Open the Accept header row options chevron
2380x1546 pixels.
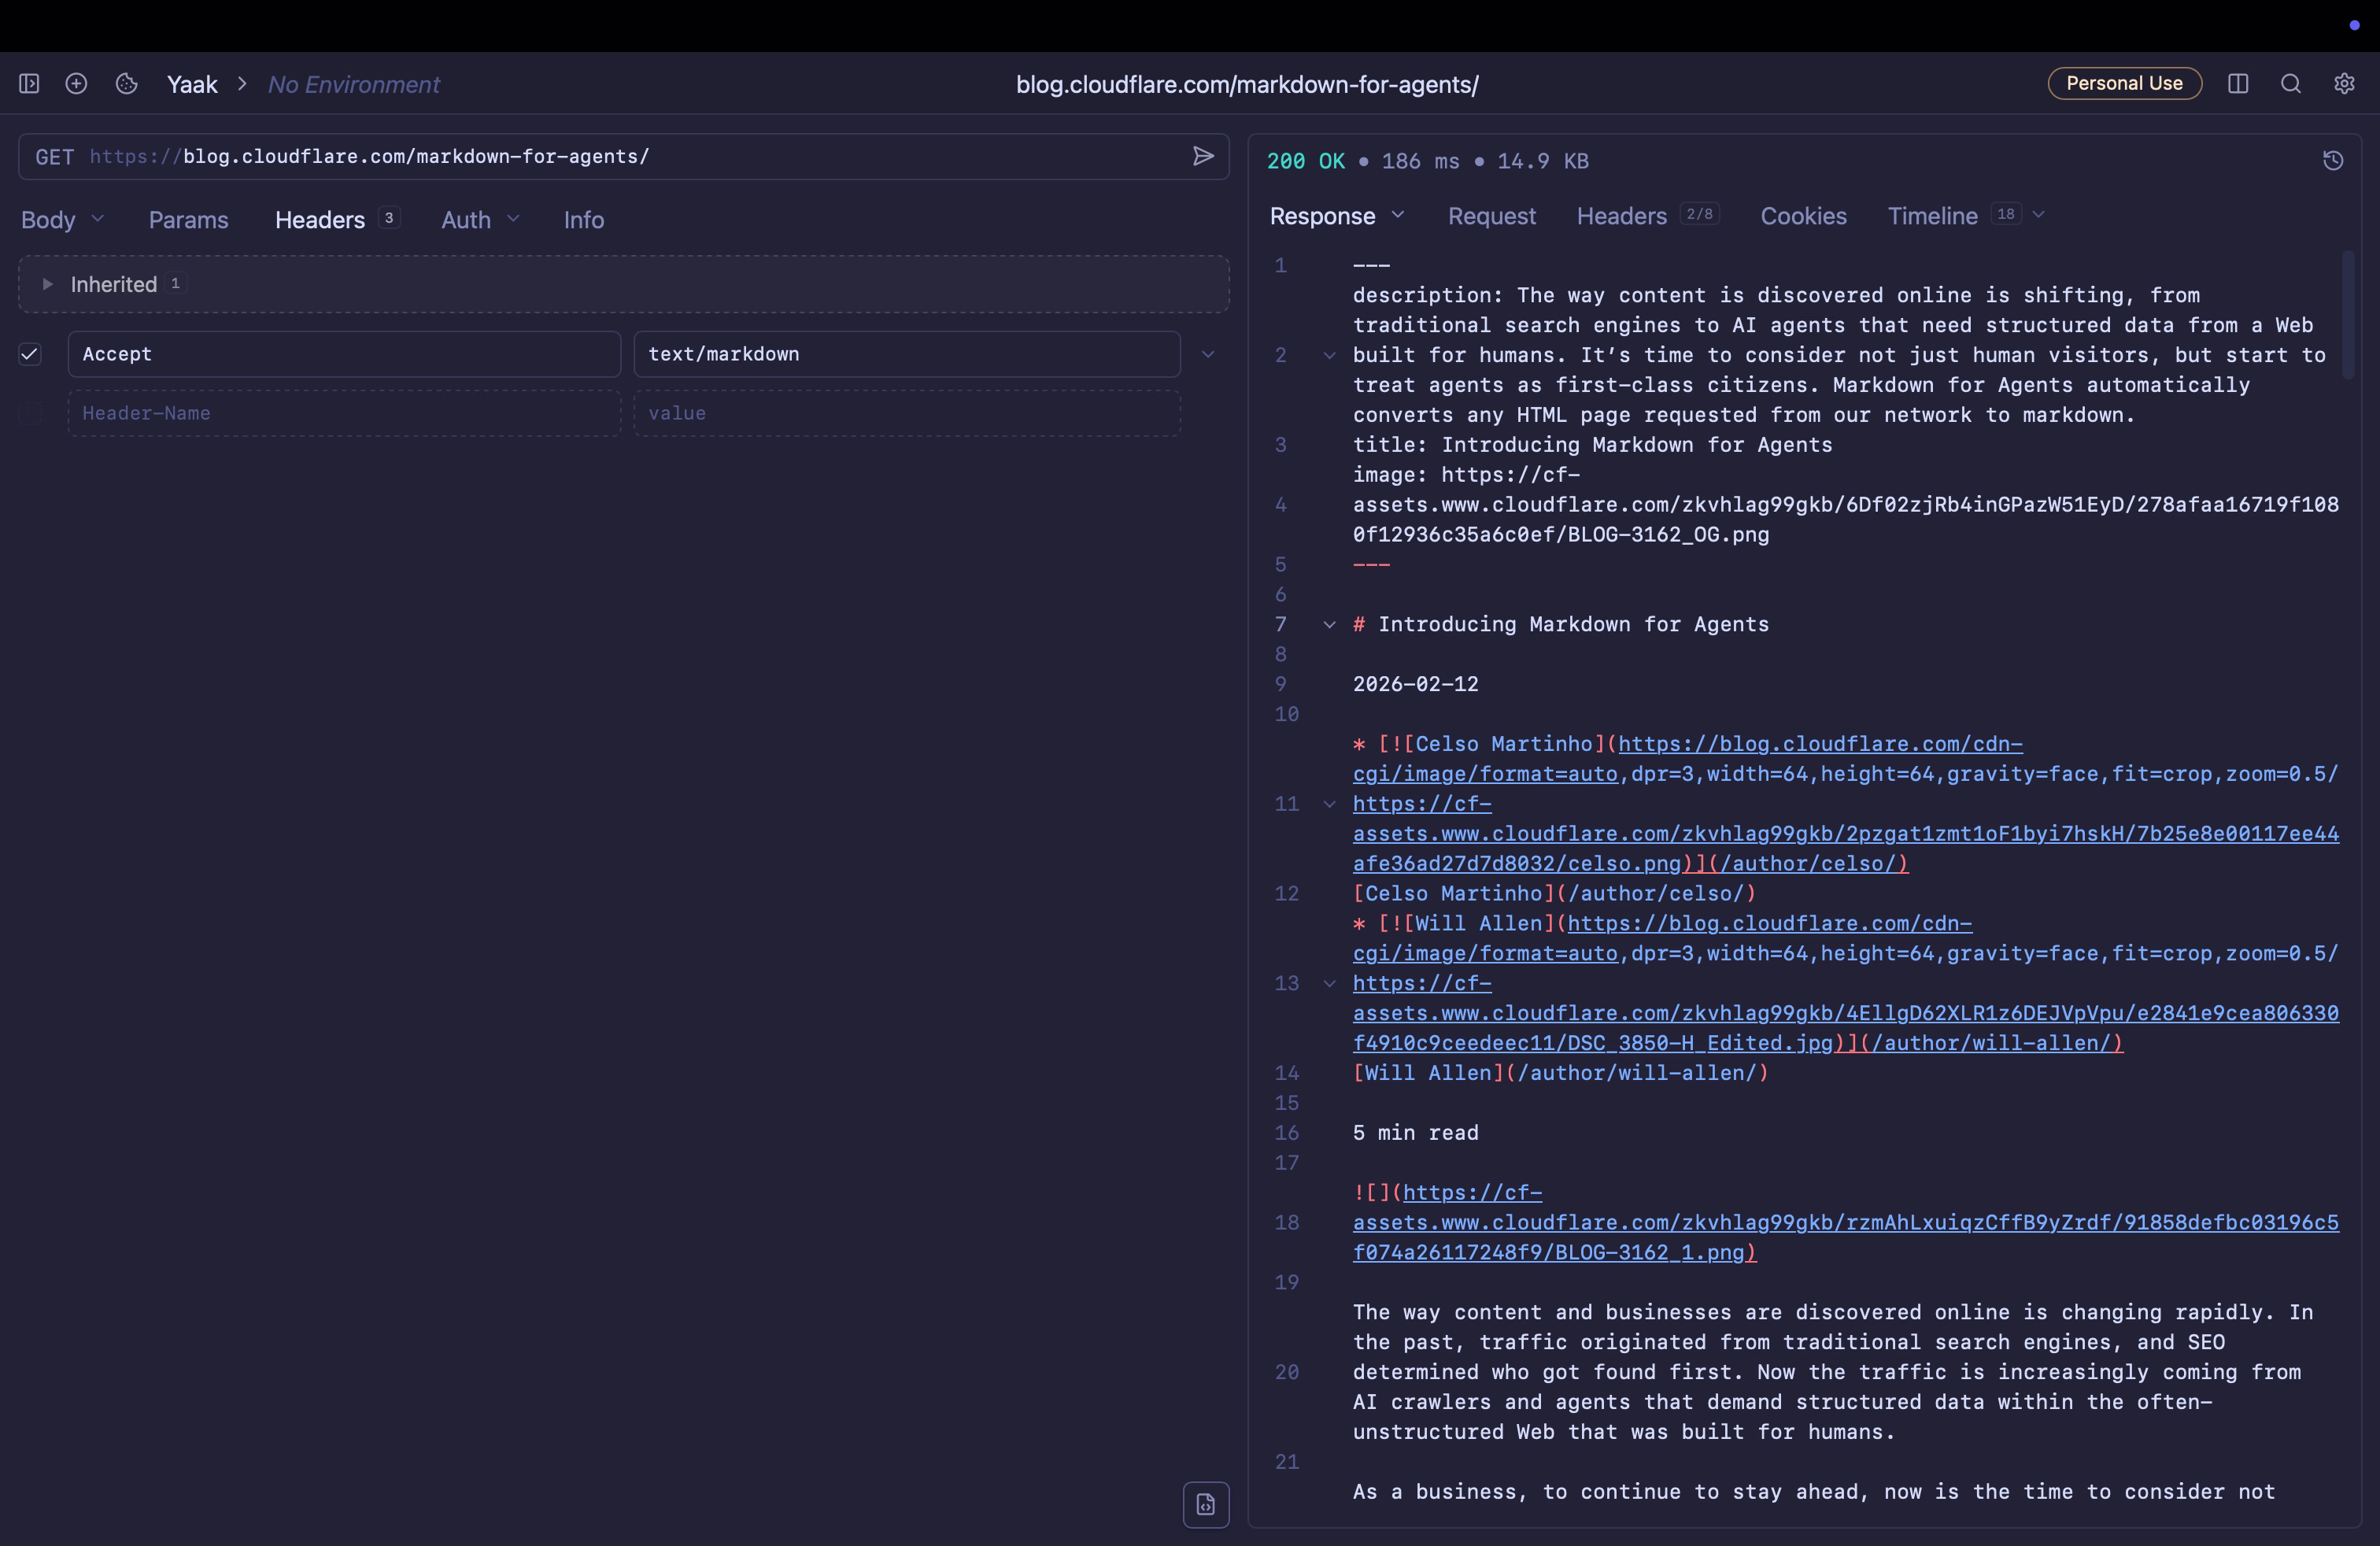click(1208, 354)
